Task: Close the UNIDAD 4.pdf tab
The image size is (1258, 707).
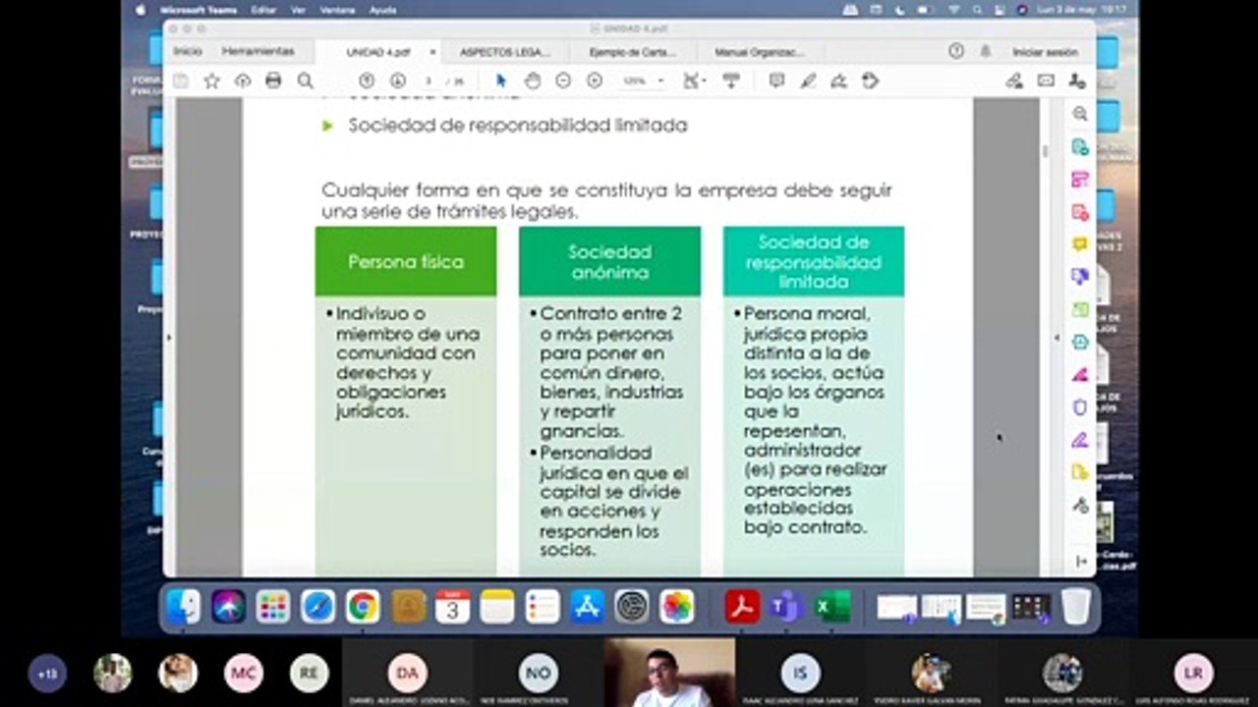Action: (432, 52)
